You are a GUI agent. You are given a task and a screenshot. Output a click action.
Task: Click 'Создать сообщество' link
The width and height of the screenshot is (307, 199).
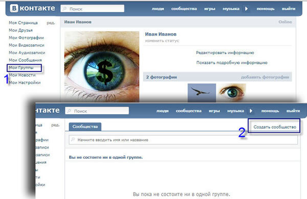[275, 127]
